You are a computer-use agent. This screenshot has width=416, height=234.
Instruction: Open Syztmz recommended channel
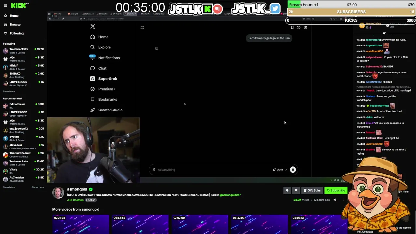coord(23,138)
